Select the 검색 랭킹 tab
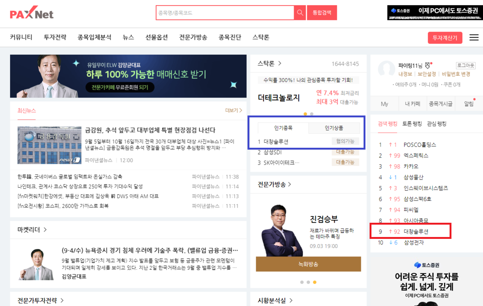The image size is (483, 306). [388, 124]
